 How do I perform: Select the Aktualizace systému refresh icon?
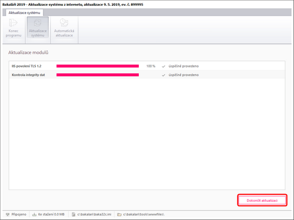point(38,23)
